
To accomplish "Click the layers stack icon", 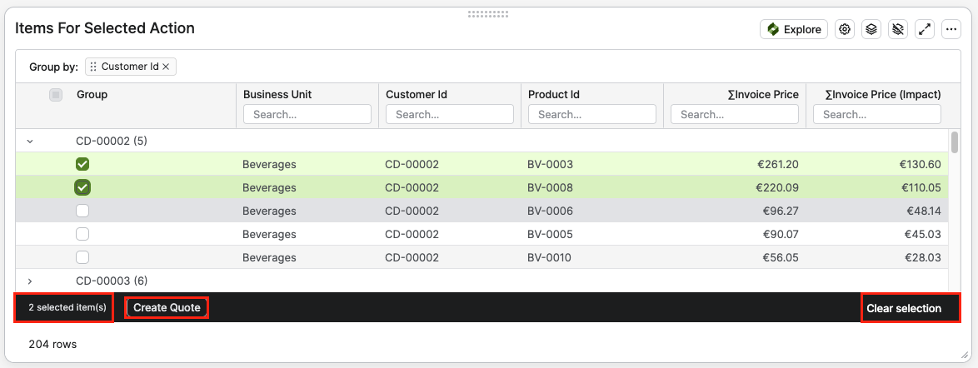I will [871, 29].
